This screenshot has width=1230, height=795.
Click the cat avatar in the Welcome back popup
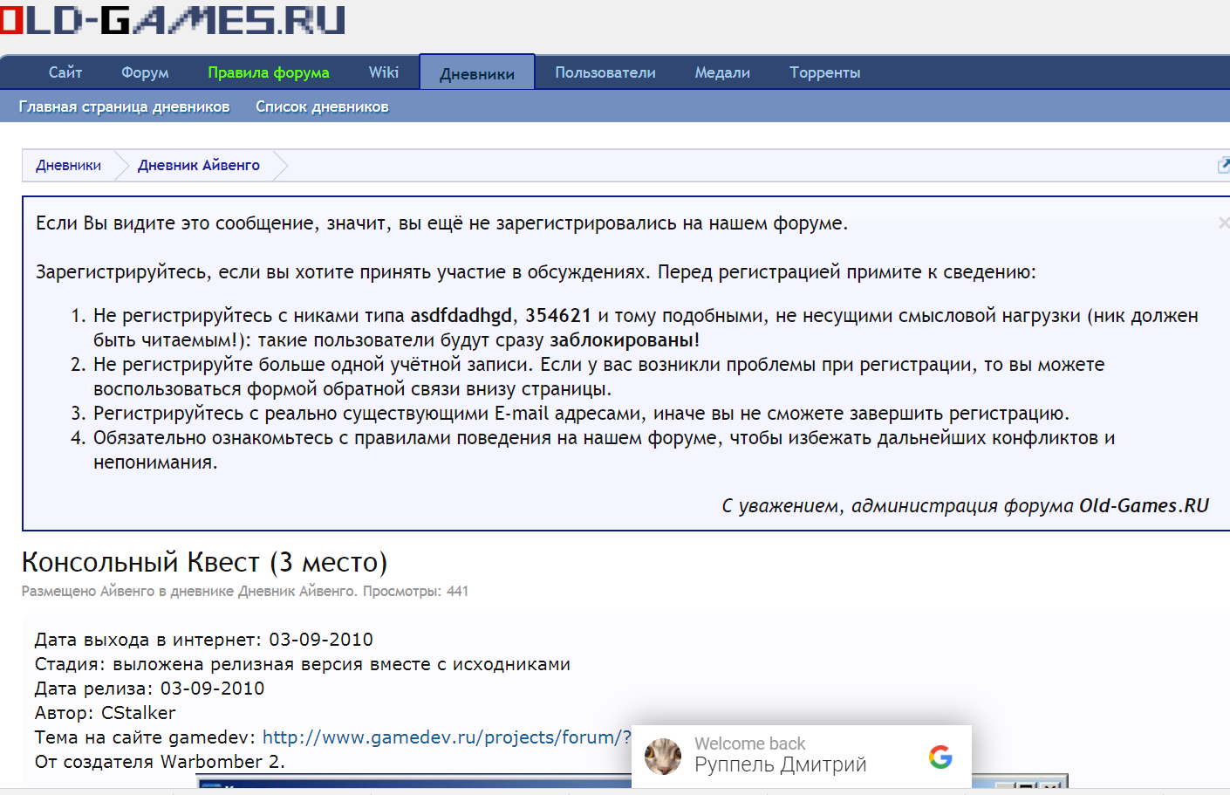[x=663, y=757]
